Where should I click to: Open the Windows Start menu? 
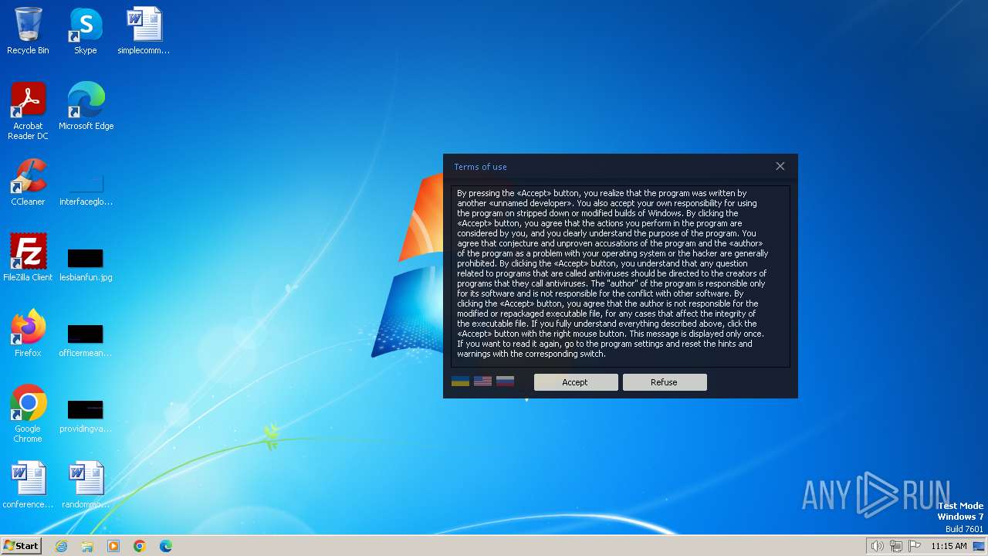(x=21, y=545)
